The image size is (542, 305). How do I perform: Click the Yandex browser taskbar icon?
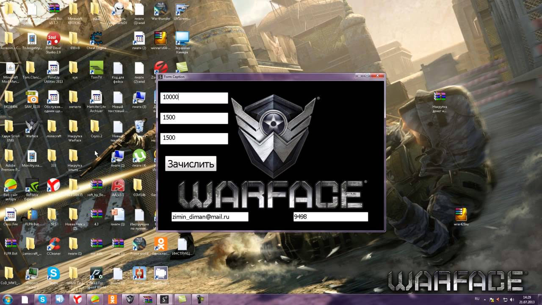77,299
